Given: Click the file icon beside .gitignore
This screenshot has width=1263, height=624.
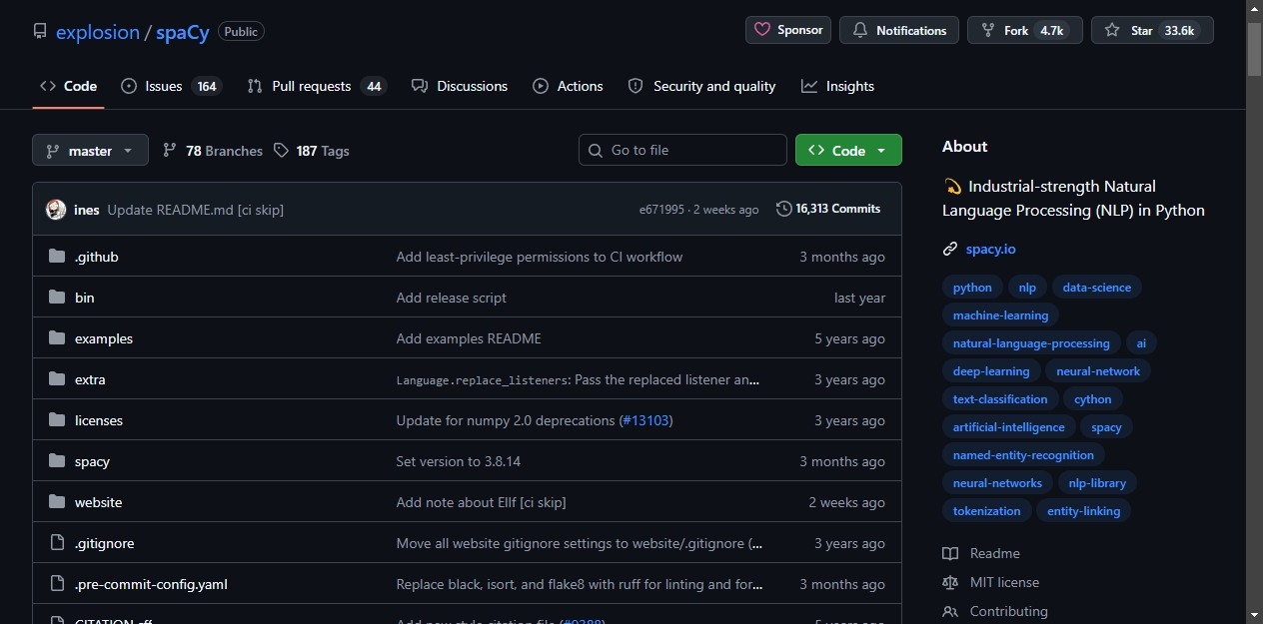Looking at the screenshot, I should 57,543.
